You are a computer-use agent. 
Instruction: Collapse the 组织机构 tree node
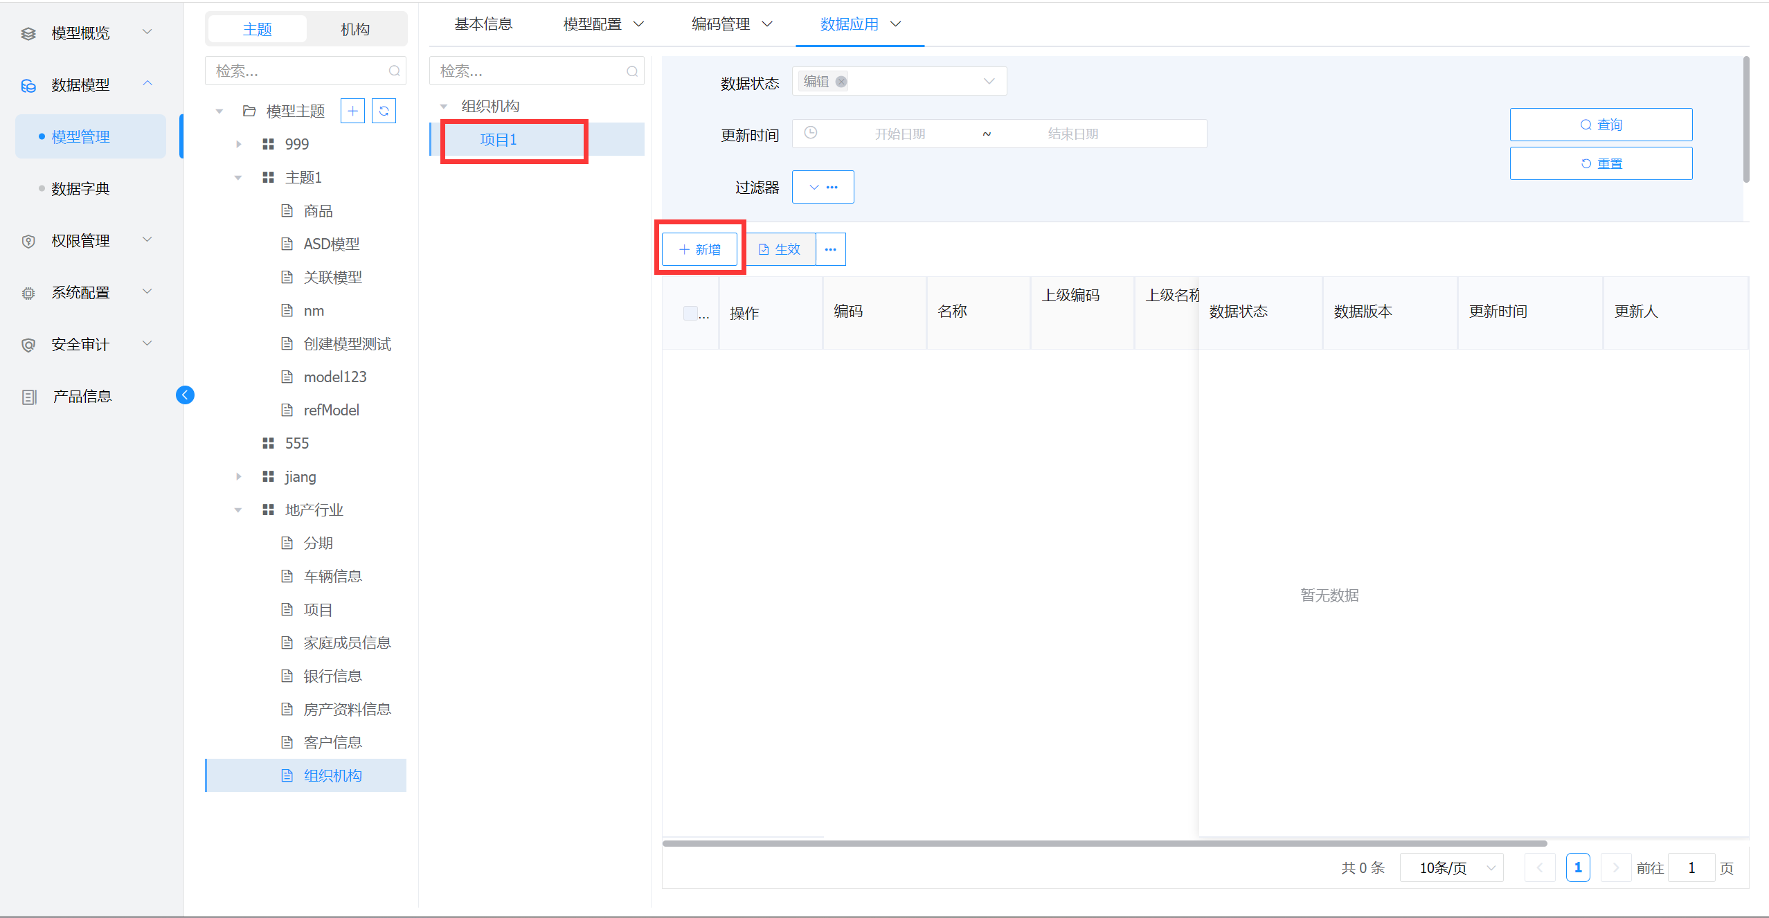point(444,106)
